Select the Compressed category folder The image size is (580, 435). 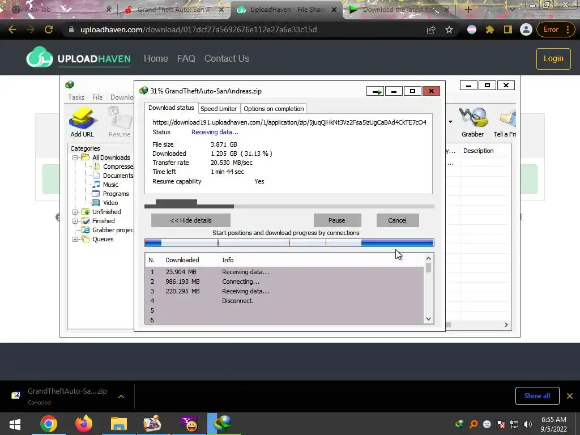pyautogui.click(x=113, y=167)
